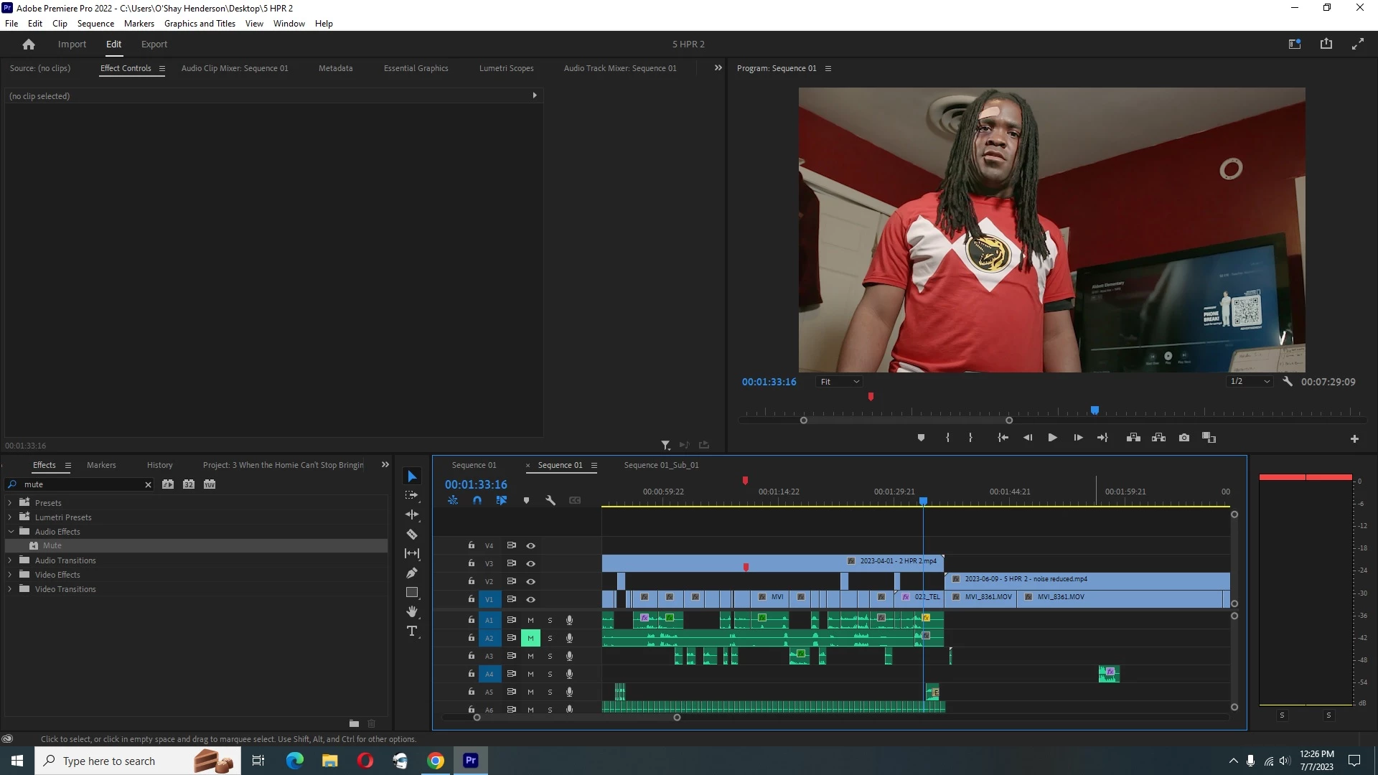Unmute audio track A2
This screenshot has height=775, width=1378.
pos(531,638)
